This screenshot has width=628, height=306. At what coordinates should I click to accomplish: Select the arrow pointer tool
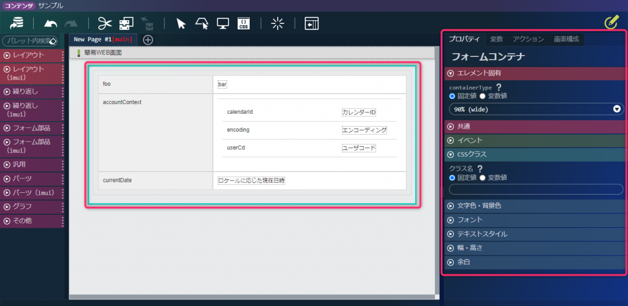pos(181,24)
